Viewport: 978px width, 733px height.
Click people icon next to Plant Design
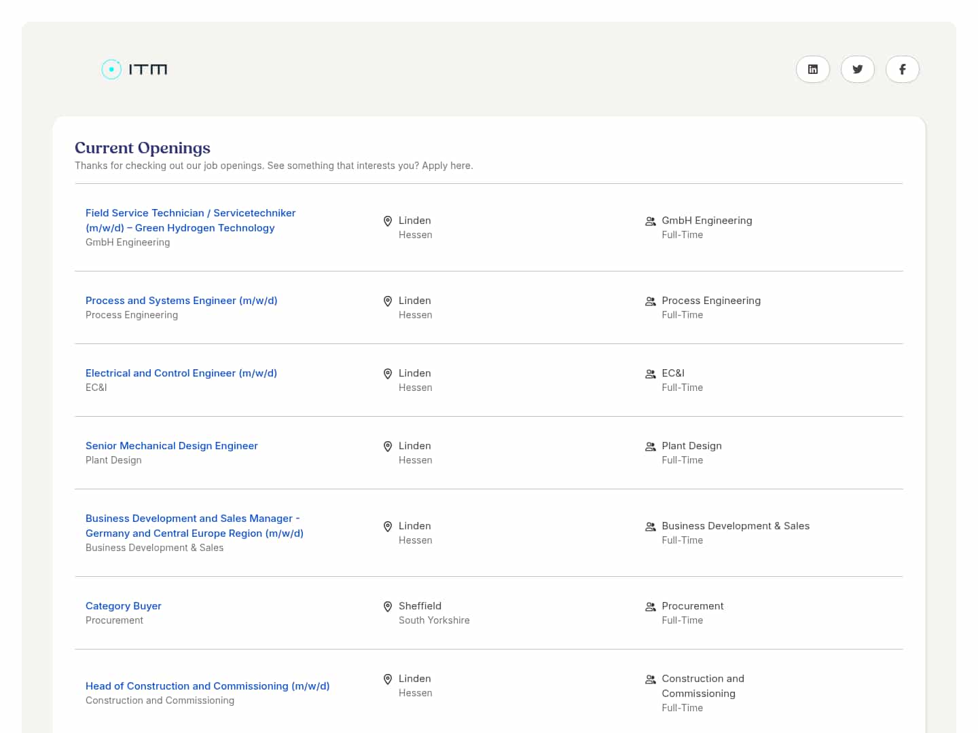650,446
